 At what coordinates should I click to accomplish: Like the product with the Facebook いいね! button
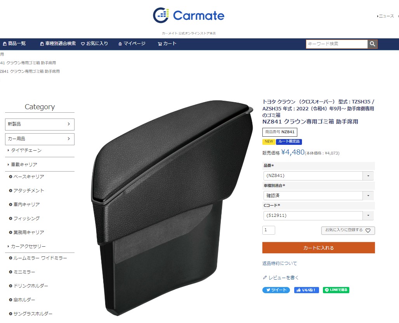[x=306, y=290]
